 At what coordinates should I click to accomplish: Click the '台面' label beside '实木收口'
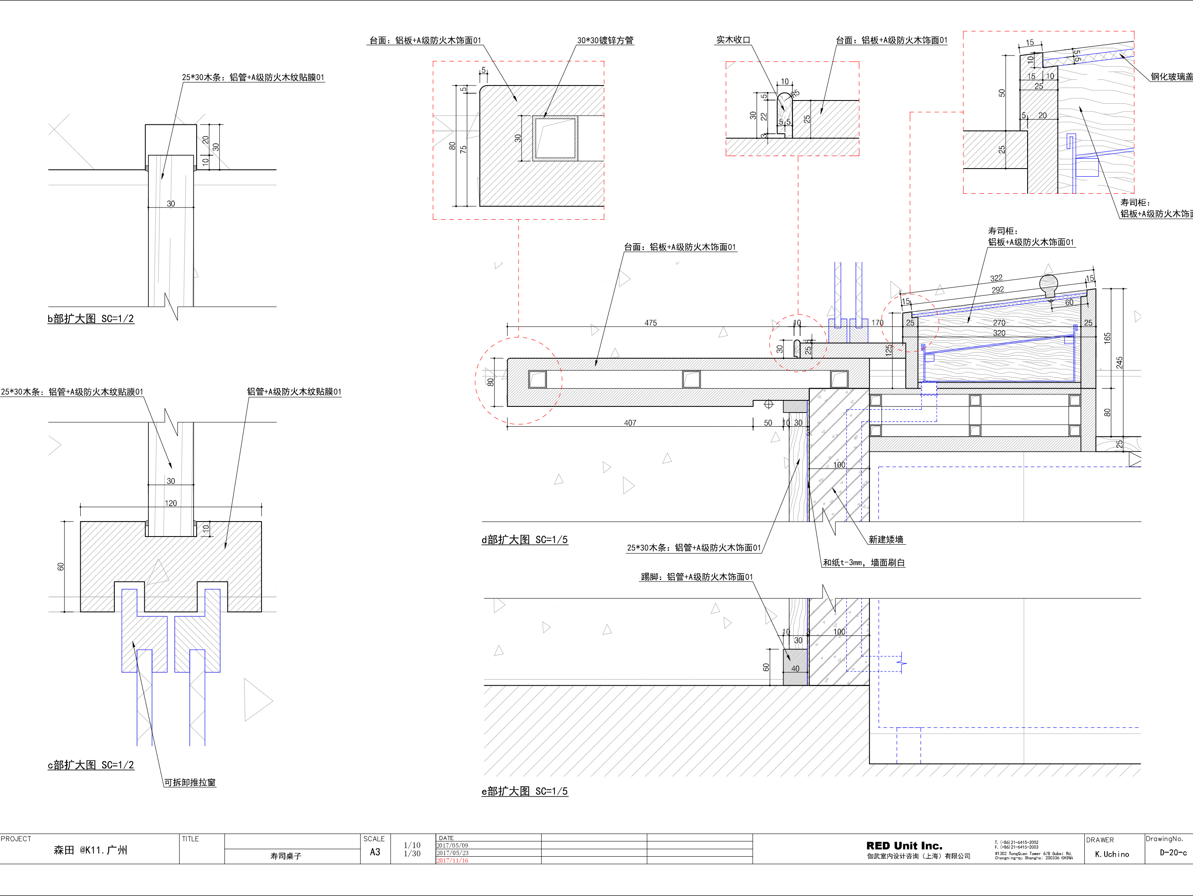[x=892, y=41]
